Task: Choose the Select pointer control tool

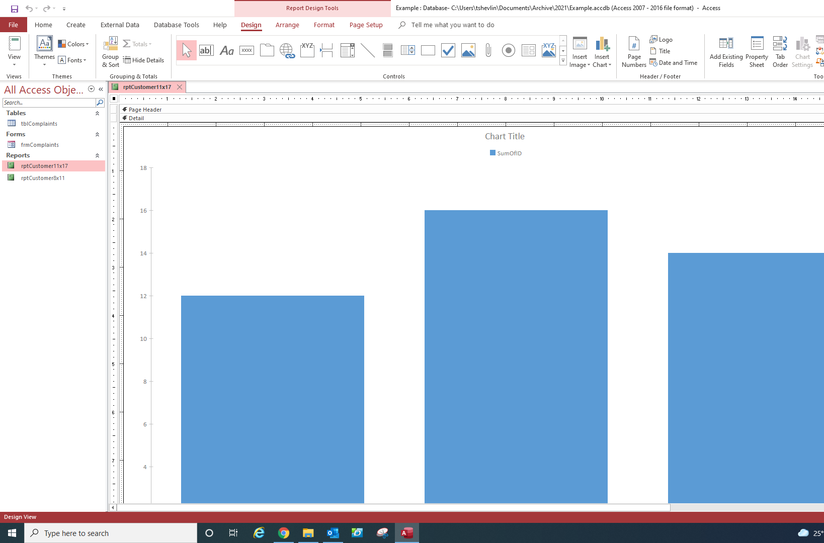Action: coord(187,50)
